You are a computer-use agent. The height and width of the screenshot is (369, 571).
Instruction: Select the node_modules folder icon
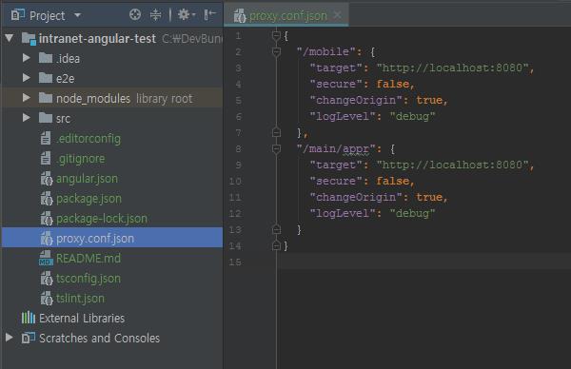pyautogui.click(x=46, y=98)
